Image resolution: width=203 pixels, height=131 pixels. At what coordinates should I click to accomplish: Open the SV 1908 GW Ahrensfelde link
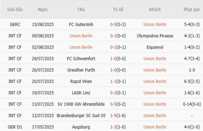[81, 104]
